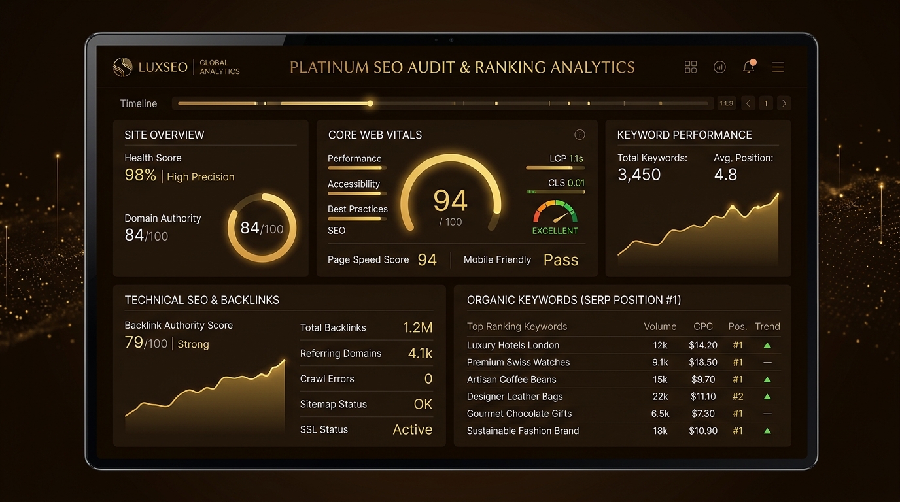Open the circular chart icon in header
This screenshot has width=900, height=502.
[719, 67]
